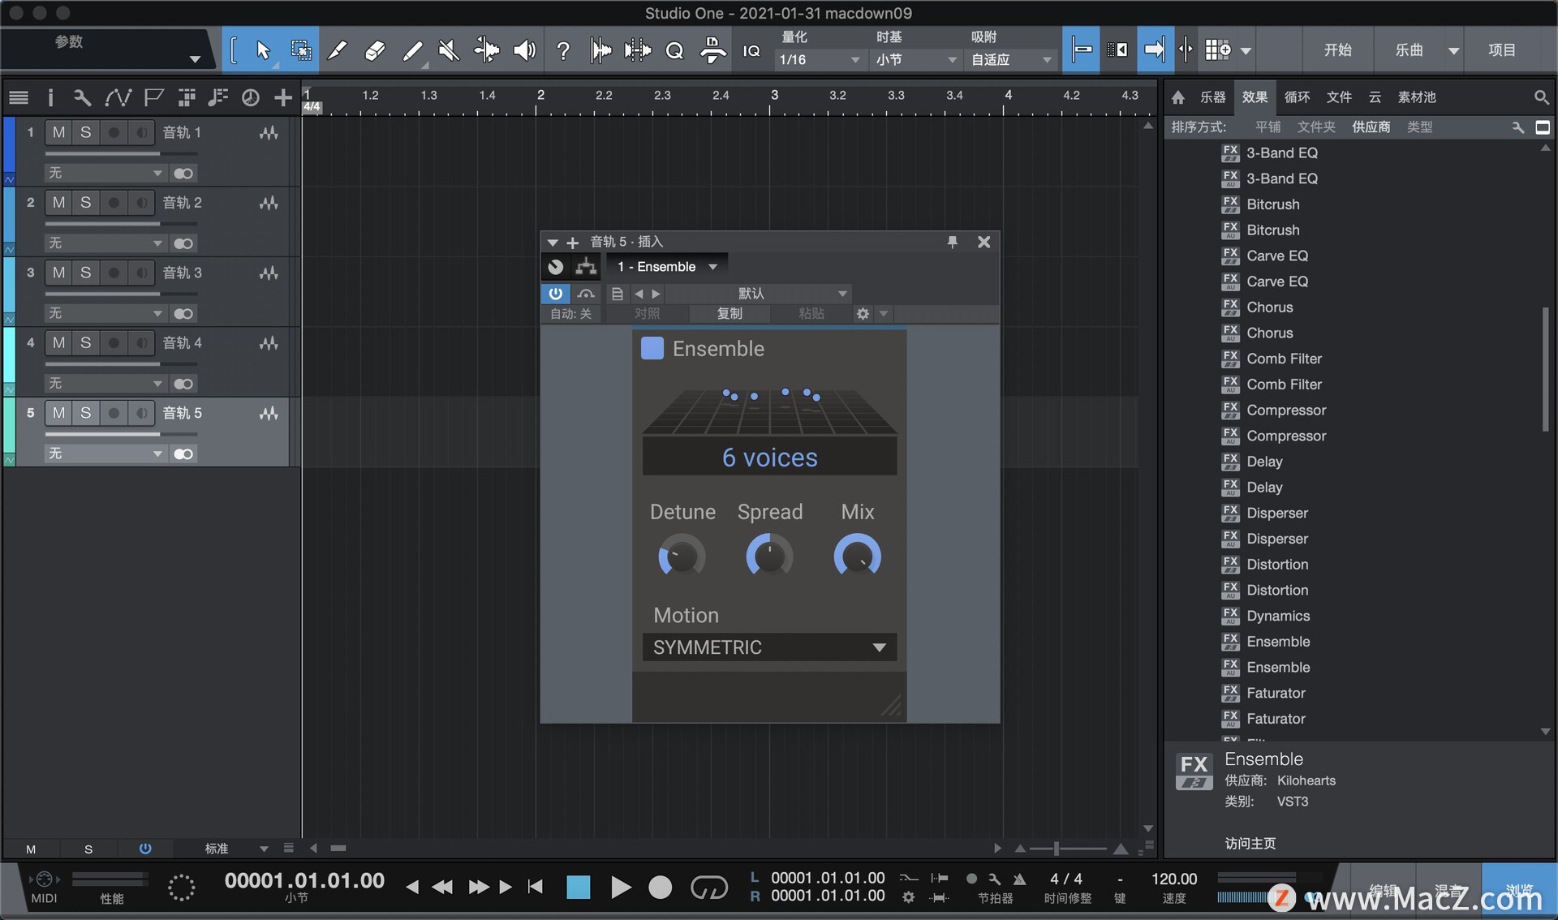Click the wrench options icon above tracks
Image resolution: width=1558 pixels, height=920 pixels.
pyautogui.click(x=81, y=97)
